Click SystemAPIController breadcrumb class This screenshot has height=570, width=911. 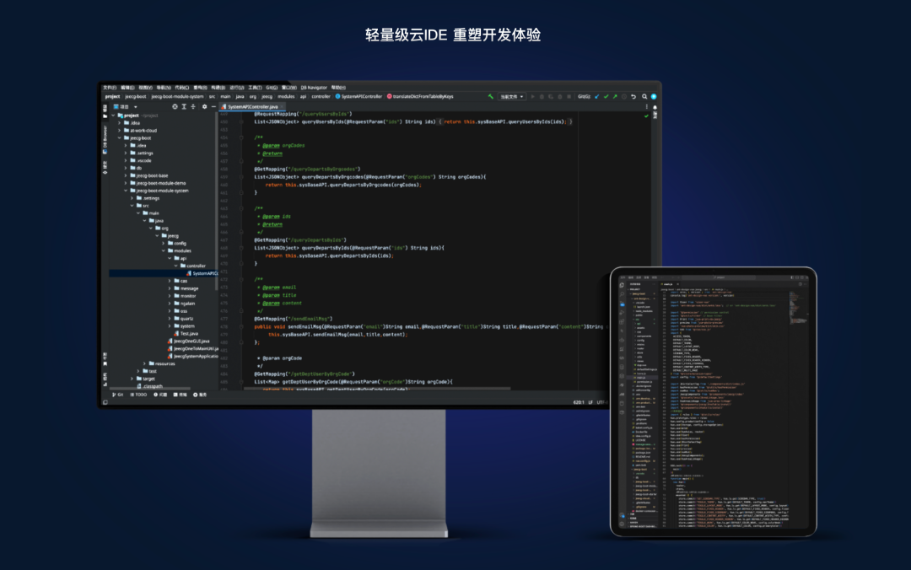click(x=358, y=96)
